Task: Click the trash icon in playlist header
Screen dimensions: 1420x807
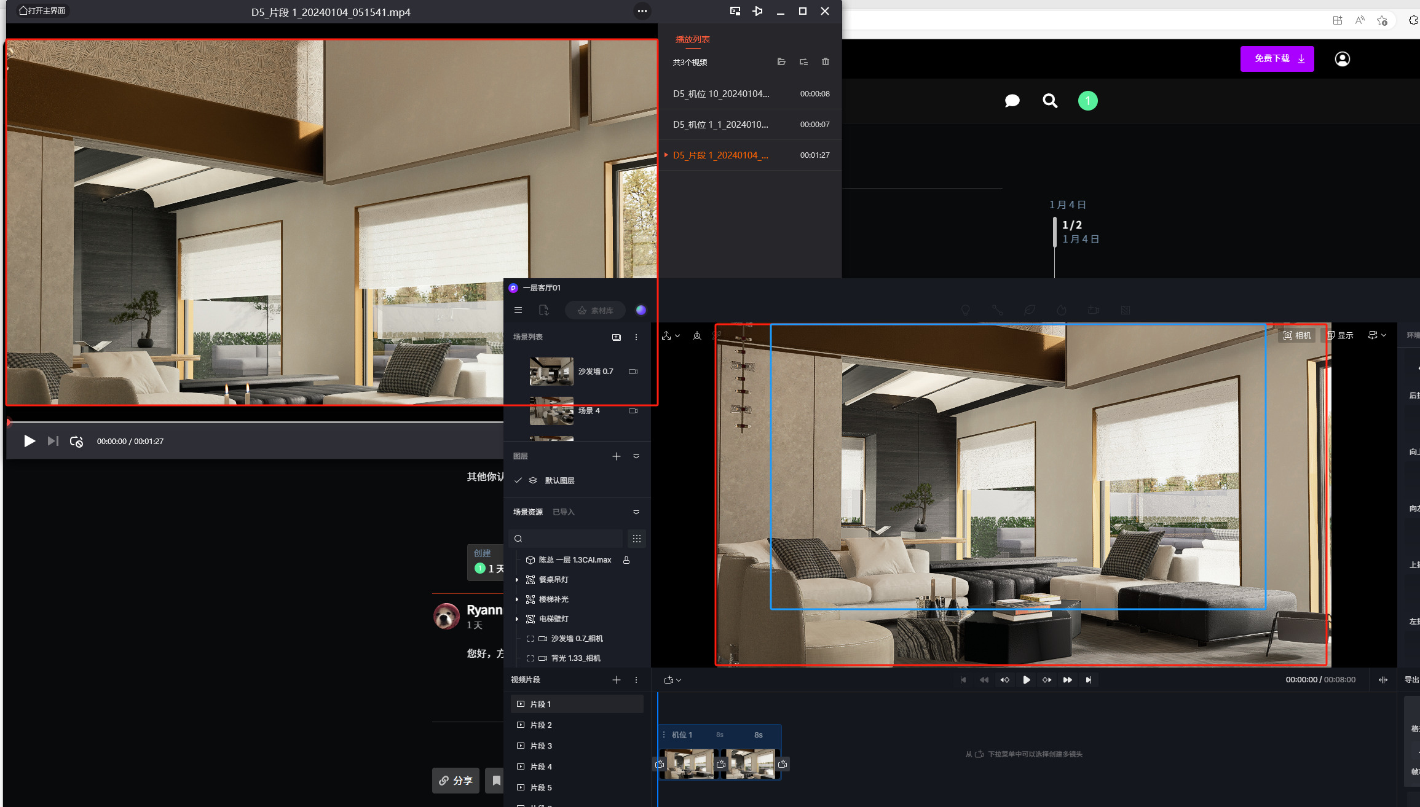Action: [x=826, y=62]
